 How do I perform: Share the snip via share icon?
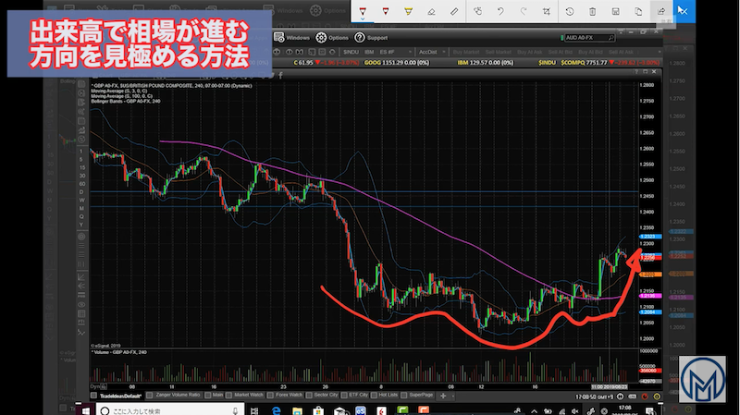[663, 11]
